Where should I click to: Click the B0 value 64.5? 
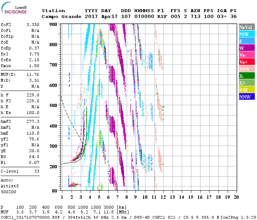click(34, 157)
